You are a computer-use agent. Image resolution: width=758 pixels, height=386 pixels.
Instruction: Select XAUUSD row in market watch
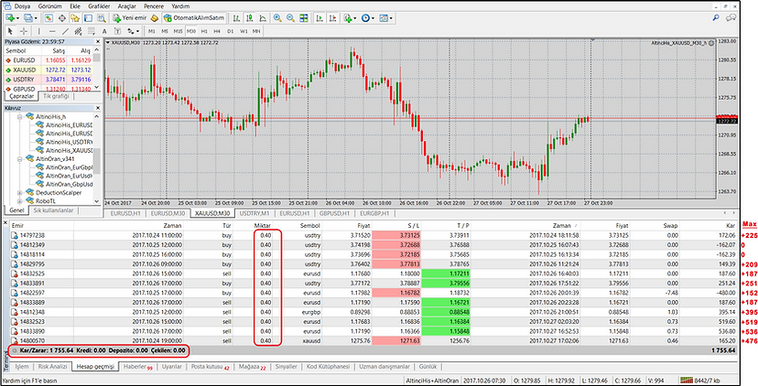[49, 70]
